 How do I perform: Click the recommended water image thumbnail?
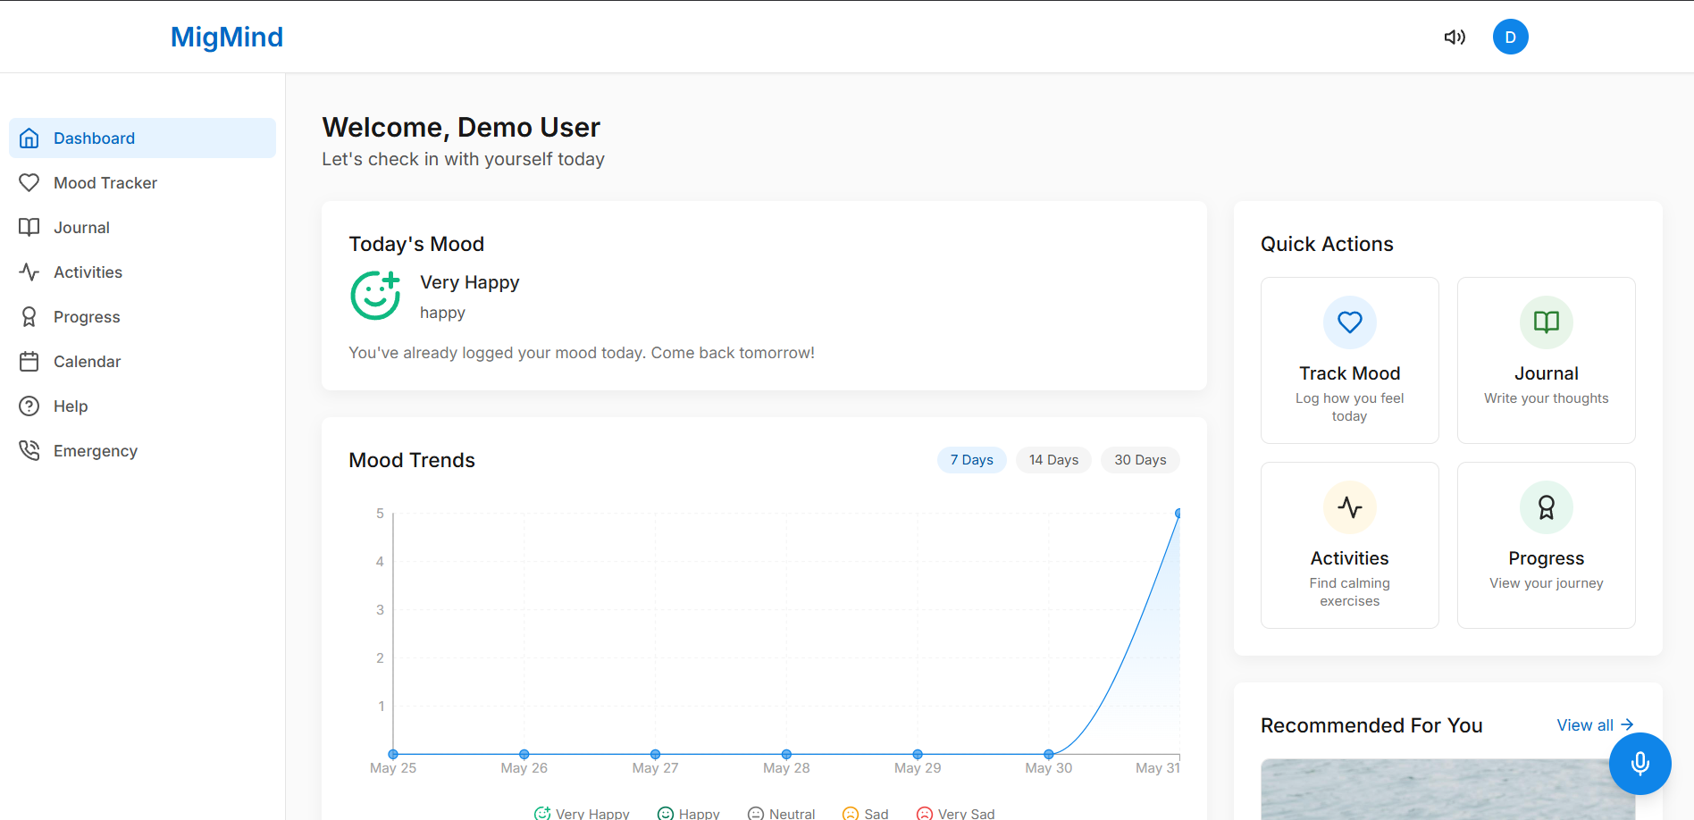click(x=1448, y=790)
